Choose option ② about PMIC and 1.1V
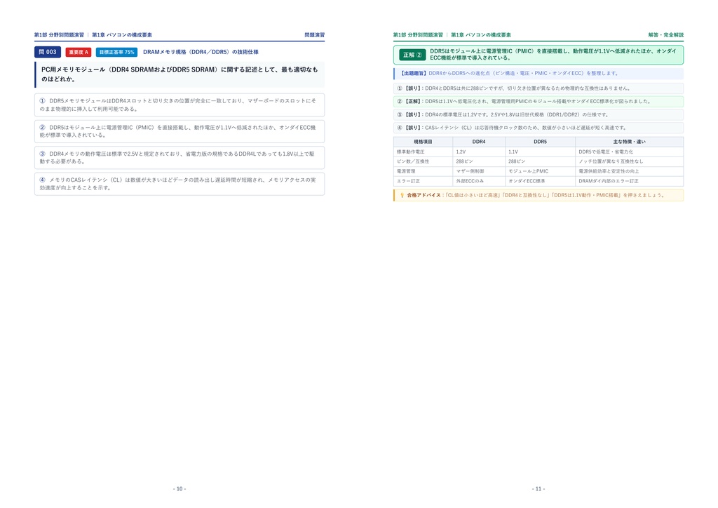Image resolution: width=718 pixels, height=508 pixels. 179,131
